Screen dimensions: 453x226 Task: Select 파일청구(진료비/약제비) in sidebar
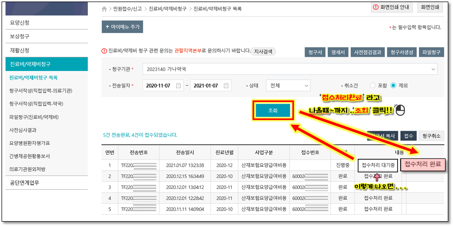[x=34, y=117]
